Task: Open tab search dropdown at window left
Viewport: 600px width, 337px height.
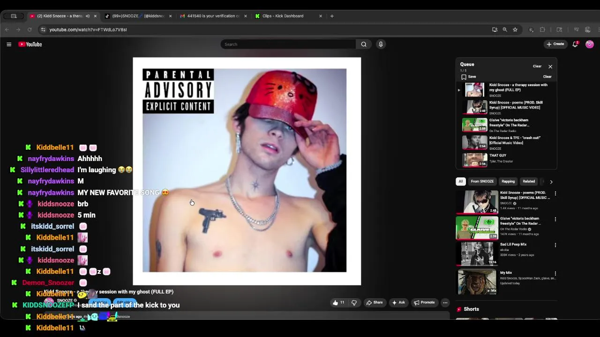Action: click(14, 16)
